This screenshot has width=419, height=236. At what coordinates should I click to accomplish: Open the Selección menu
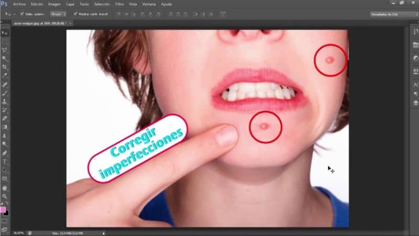pos(102,4)
